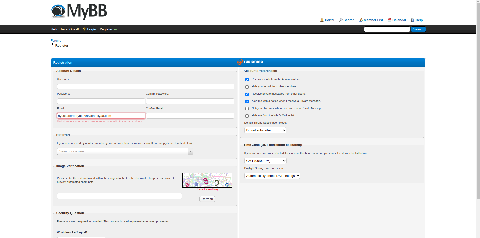
Task: Check Hide your email from other members
Action: [247, 87]
